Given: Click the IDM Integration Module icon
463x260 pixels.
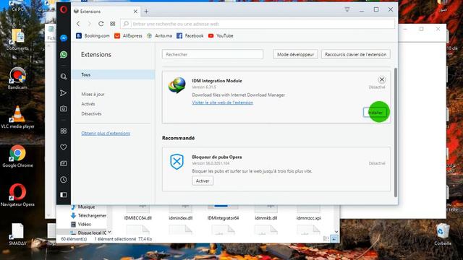Looking at the screenshot, I should (177, 85).
